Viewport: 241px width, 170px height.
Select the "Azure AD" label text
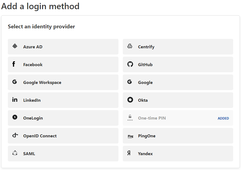pos(33,47)
